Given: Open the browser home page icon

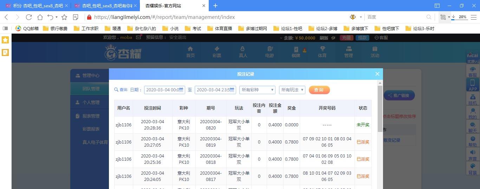Looking at the screenshot, I should (40, 17).
